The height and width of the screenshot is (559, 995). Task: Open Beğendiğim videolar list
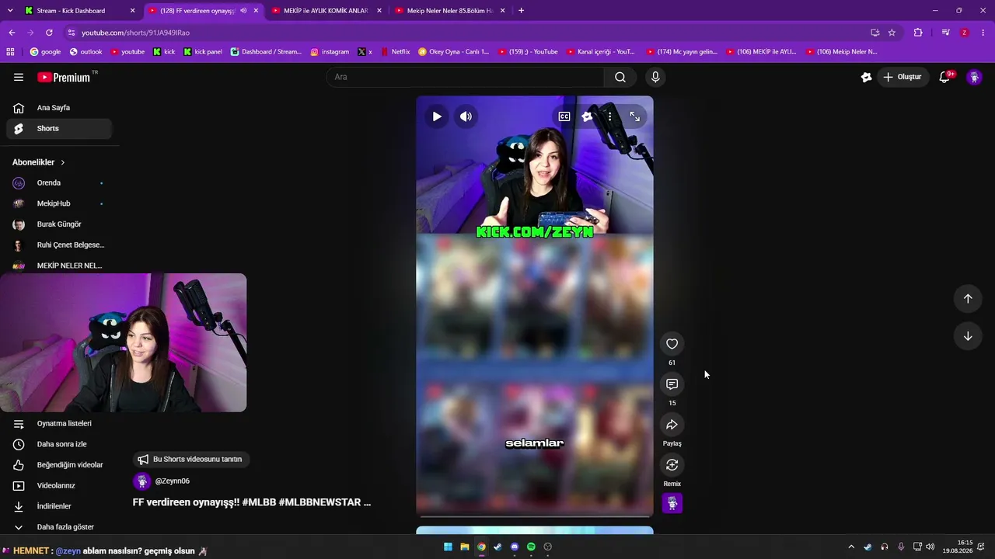pos(59,465)
